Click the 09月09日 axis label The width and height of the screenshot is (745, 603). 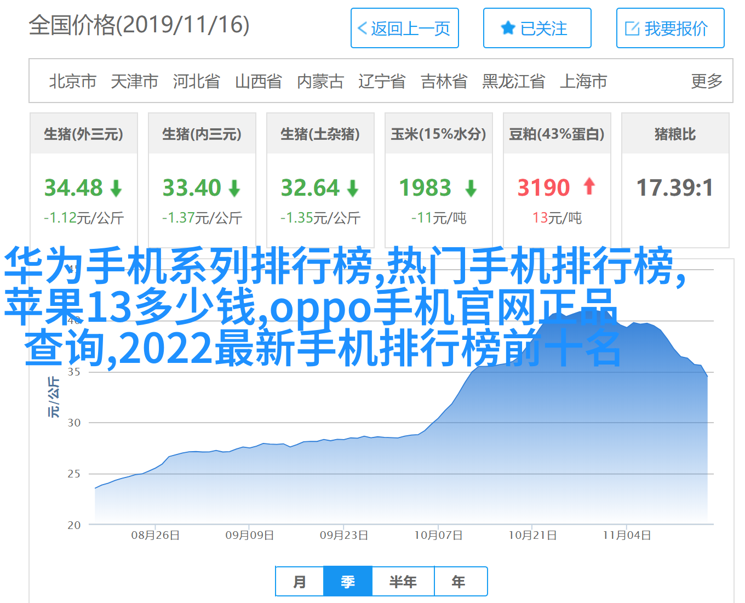250,536
